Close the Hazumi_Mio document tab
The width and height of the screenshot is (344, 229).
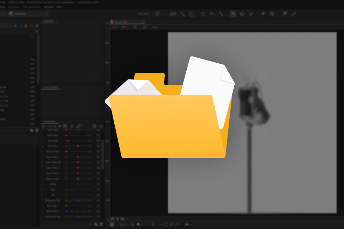pyautogui.click(x=143, y=22)
